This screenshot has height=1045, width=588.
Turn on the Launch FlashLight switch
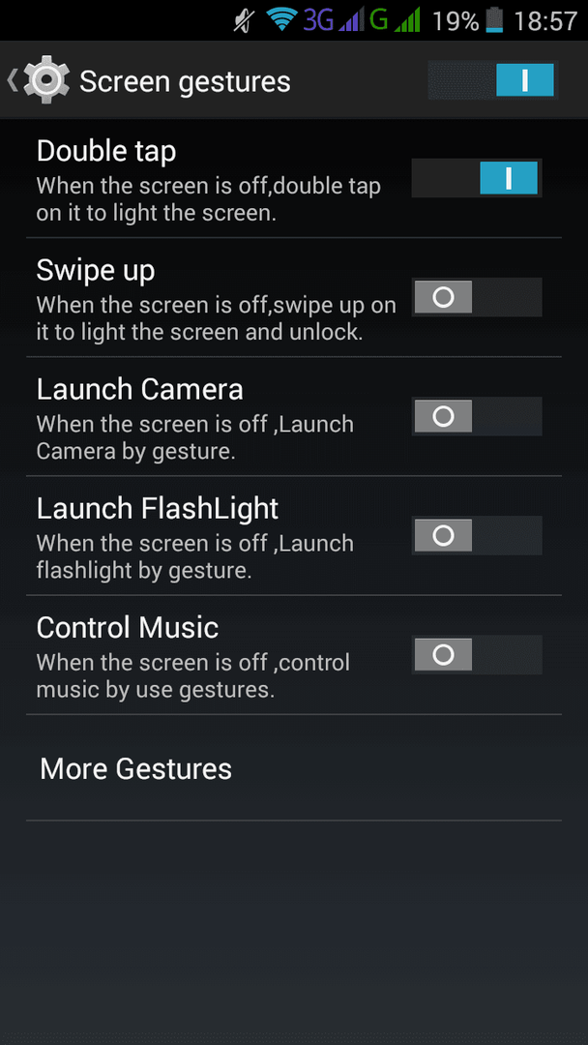[x=476, y=536]
